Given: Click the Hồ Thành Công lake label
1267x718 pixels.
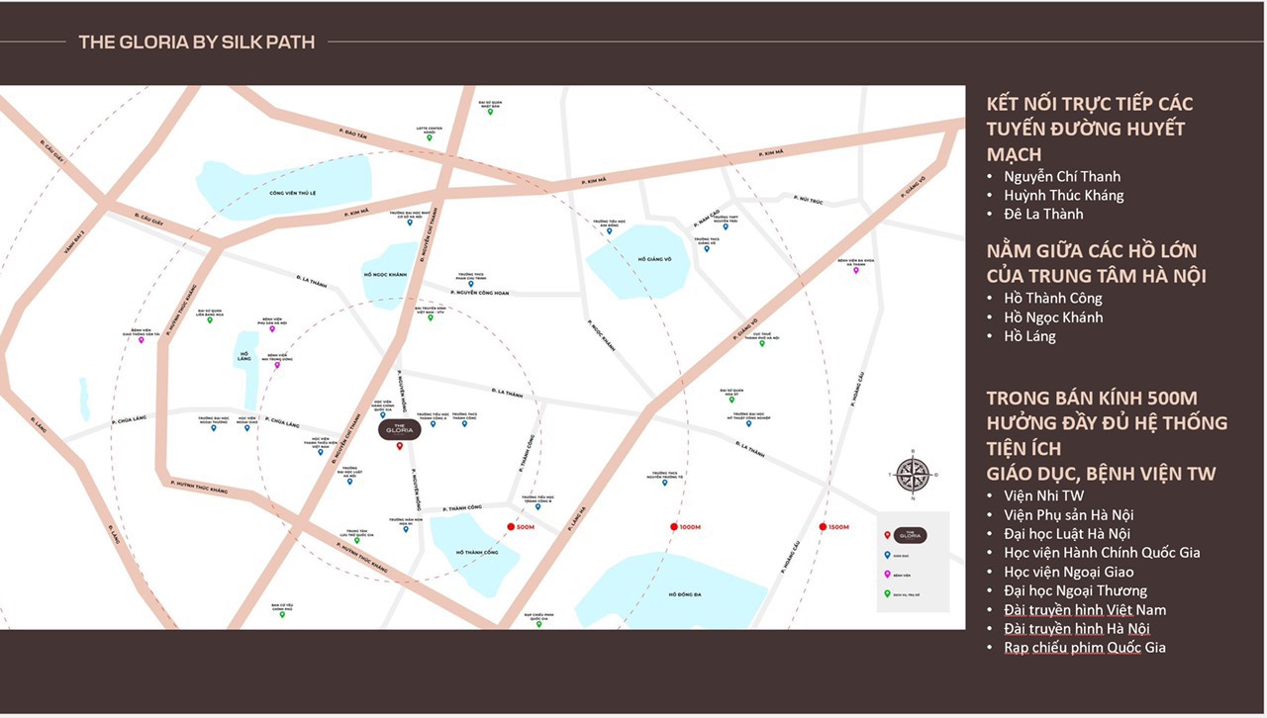Looking at the screenshot, I should pyautogui.click(x=471, y=552).
